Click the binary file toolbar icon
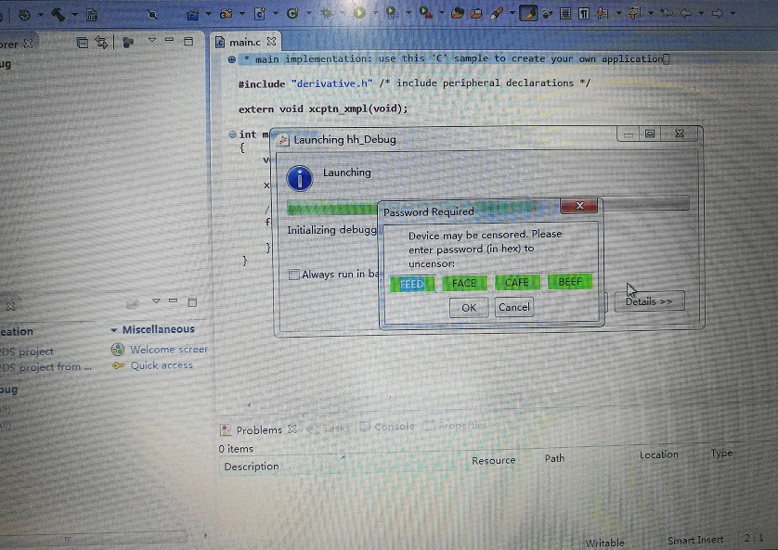The height and width of the screenshot is (550, 778). point(92,15)
